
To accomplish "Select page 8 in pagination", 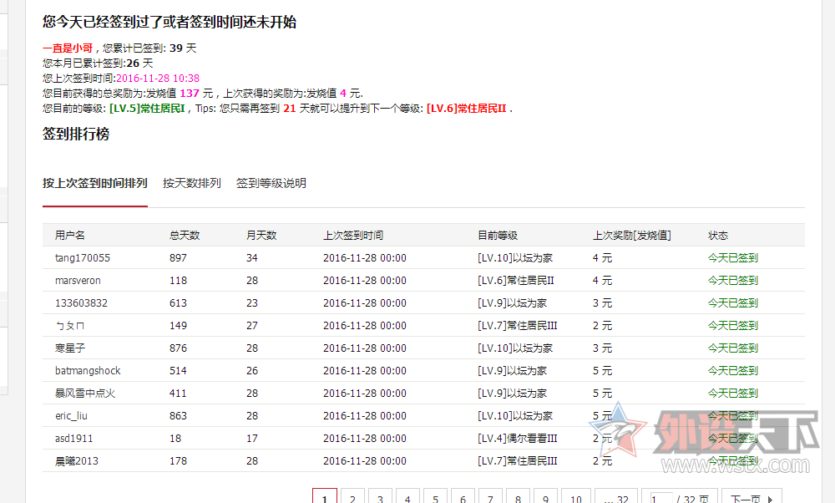I will tap(518, 499).
